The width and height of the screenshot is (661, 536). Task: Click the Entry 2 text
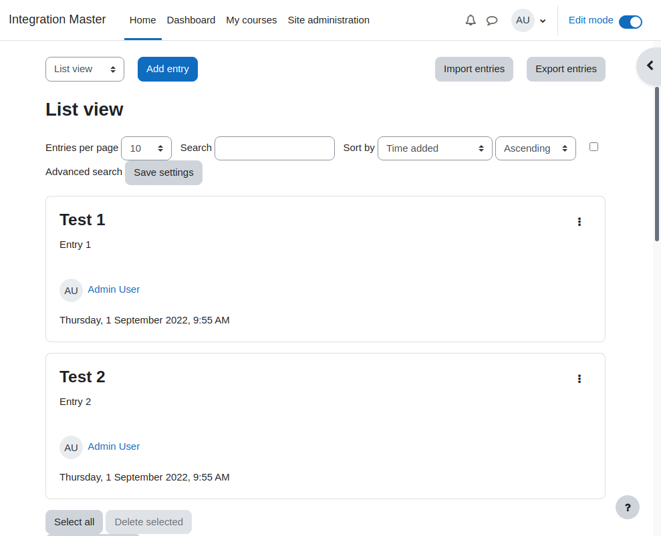(x=76, y=402)
